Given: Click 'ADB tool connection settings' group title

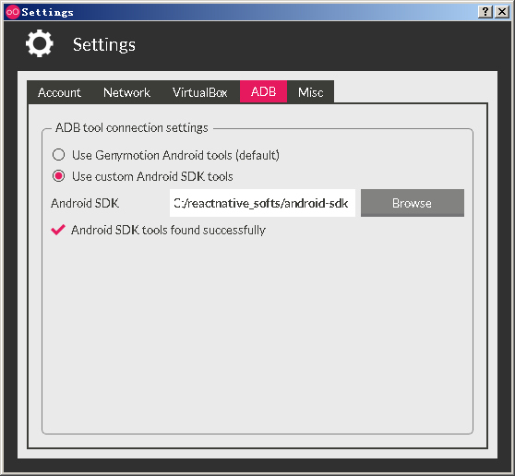Looking at the screenshot, I should (x=132, y=127).
